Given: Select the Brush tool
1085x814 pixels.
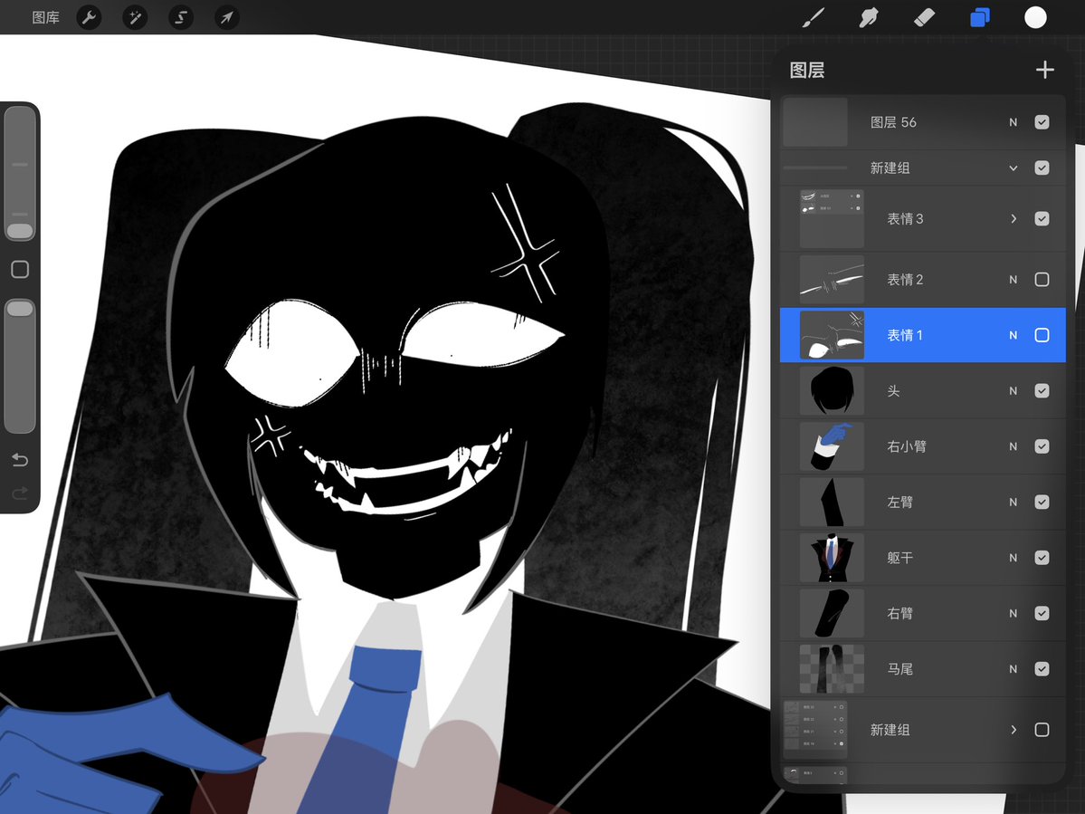Looking at the screenshot, I should [x=813, y=17].
